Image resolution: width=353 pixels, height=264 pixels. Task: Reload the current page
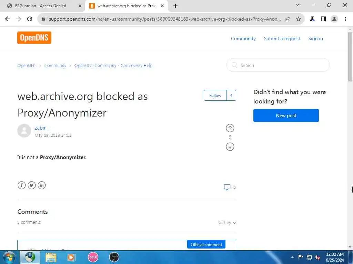[30, 19]
